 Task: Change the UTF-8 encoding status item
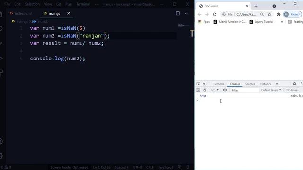click(137, 167)
